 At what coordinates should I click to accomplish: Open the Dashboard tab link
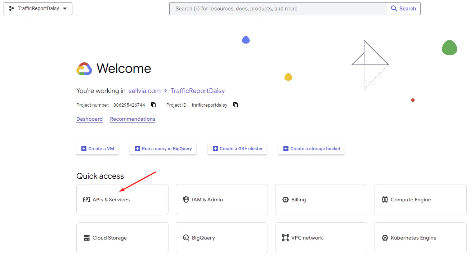click(x=89, y=119)
